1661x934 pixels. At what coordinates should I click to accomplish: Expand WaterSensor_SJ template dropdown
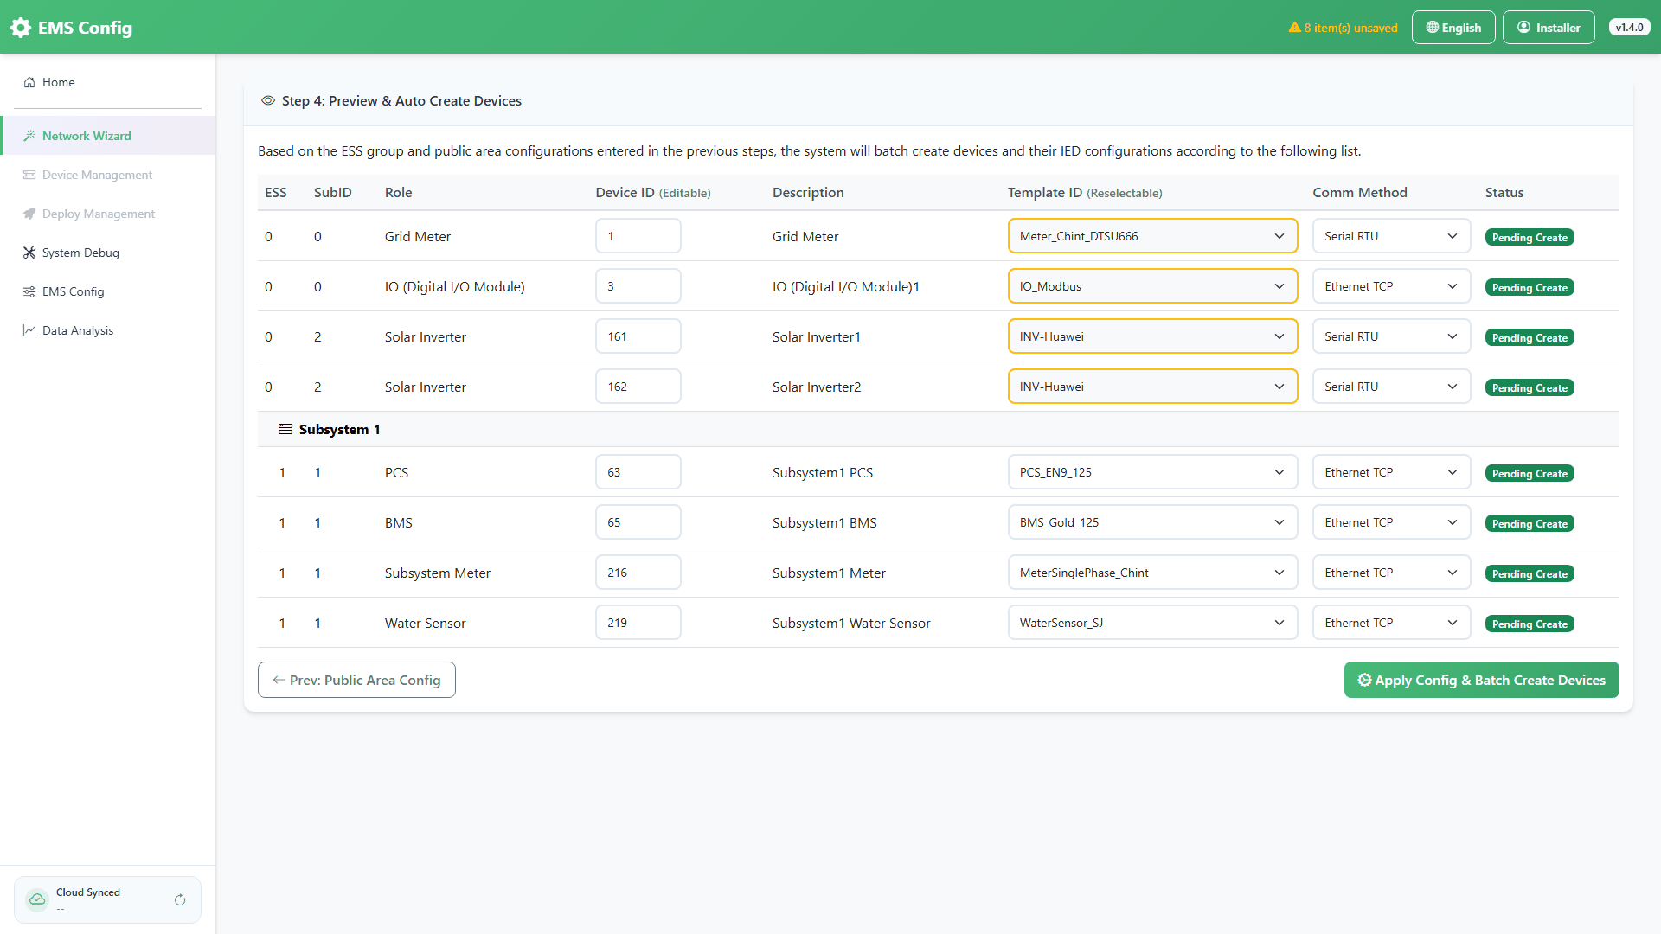tap(1152, 623)
